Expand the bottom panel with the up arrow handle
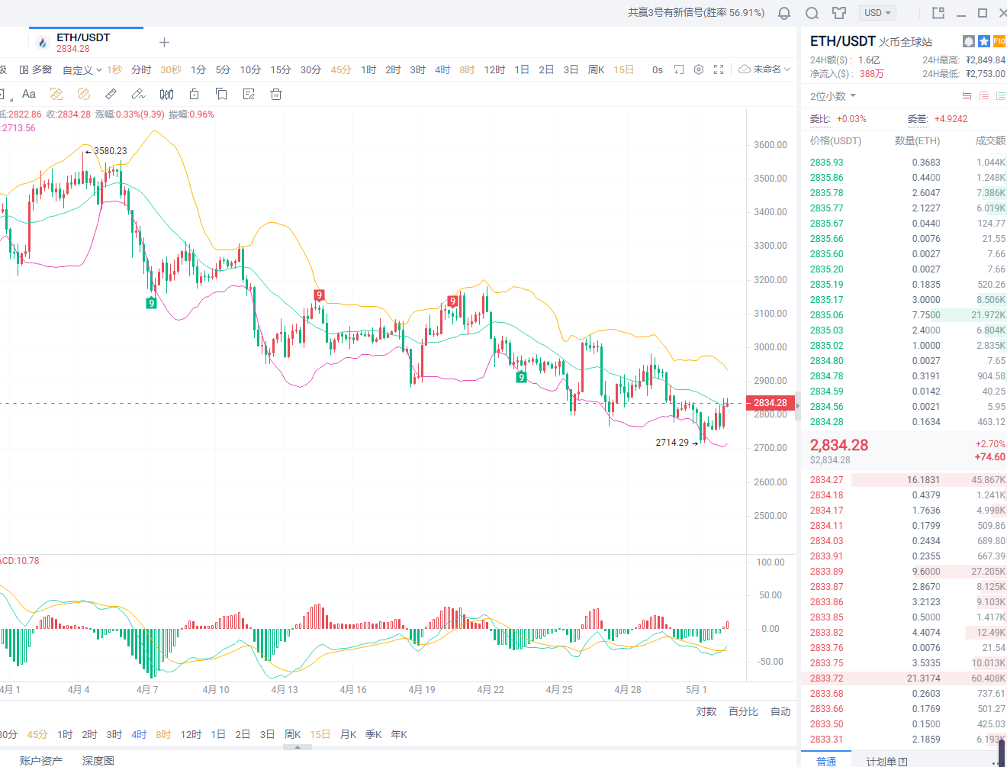The height and width of the screenshot is (767, 1007). coord(298,747)
